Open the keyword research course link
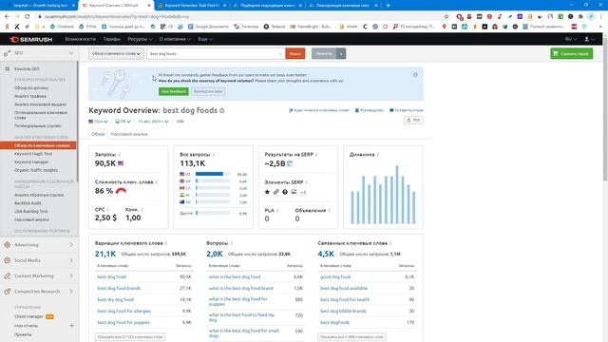 click(319, 110)
